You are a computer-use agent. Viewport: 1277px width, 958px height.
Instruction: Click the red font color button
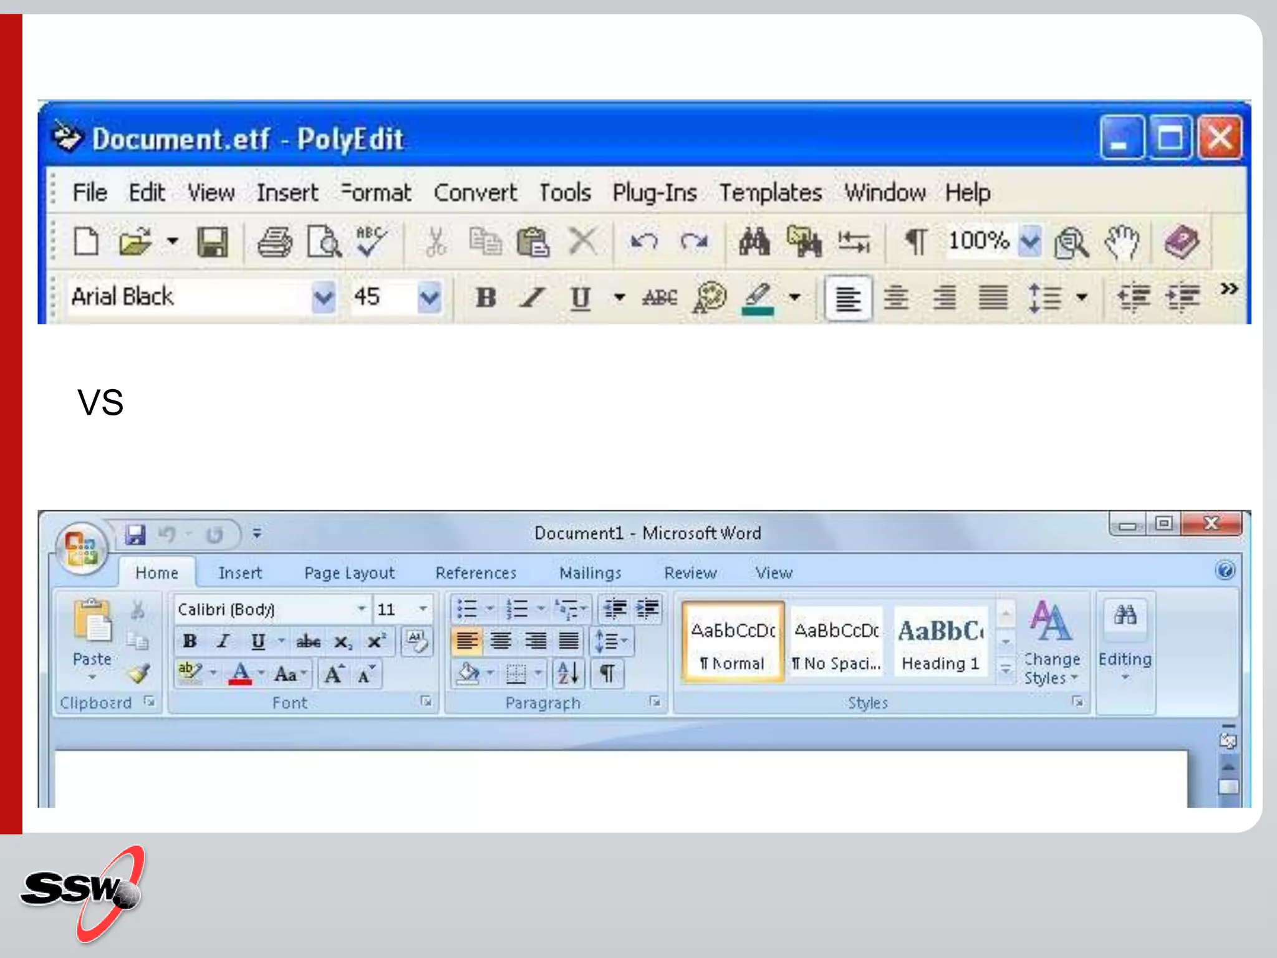(x=241, y=674)
